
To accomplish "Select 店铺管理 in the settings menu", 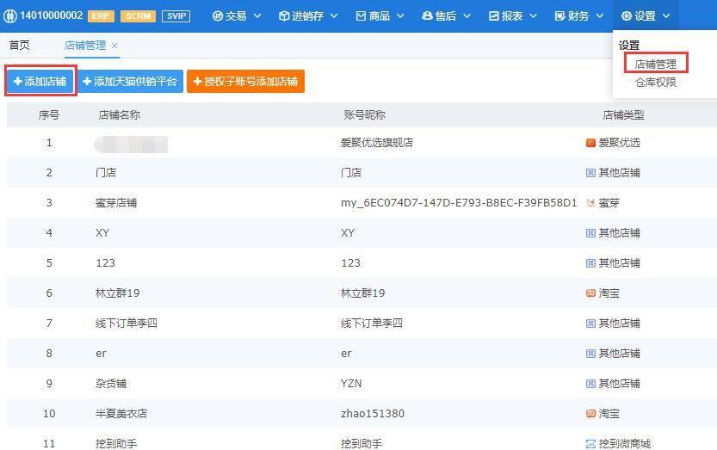I will click(656, 64).
